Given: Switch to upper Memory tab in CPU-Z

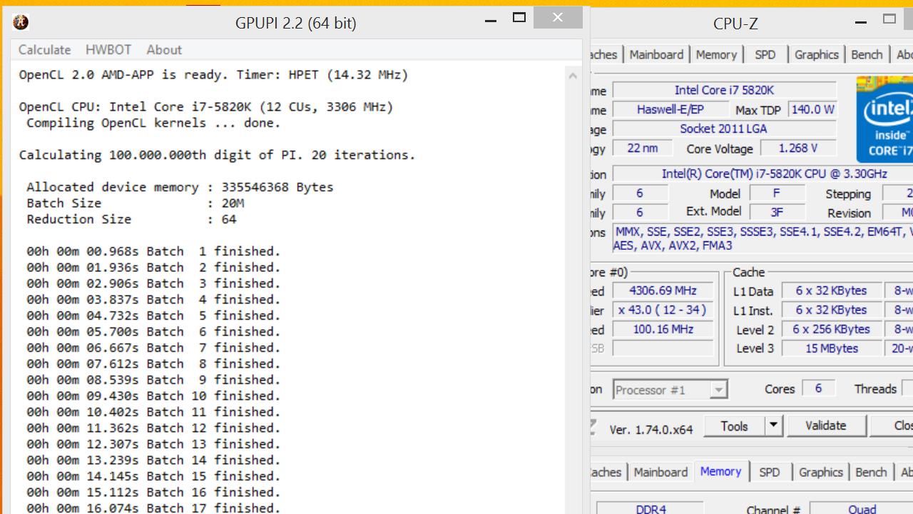Looking at the screenshot, I should [716, 55].
